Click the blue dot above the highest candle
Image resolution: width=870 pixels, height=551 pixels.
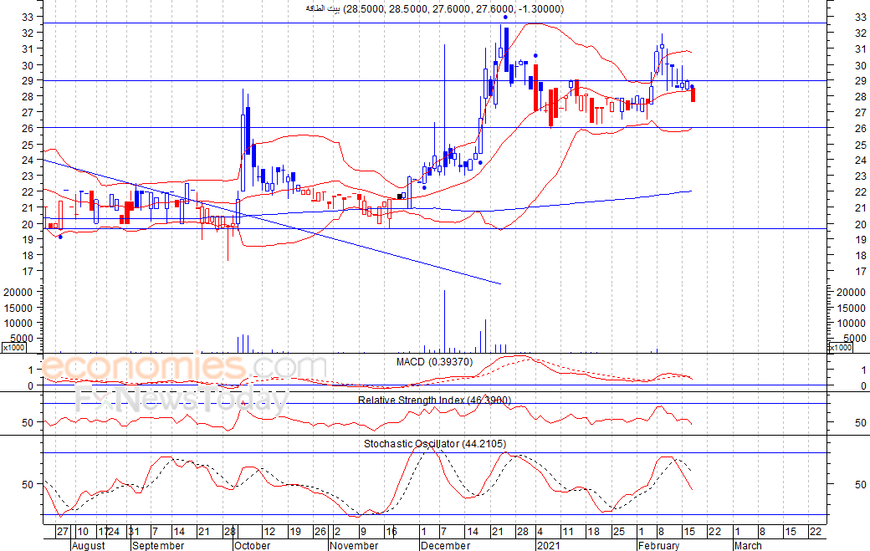coord(504,17)
